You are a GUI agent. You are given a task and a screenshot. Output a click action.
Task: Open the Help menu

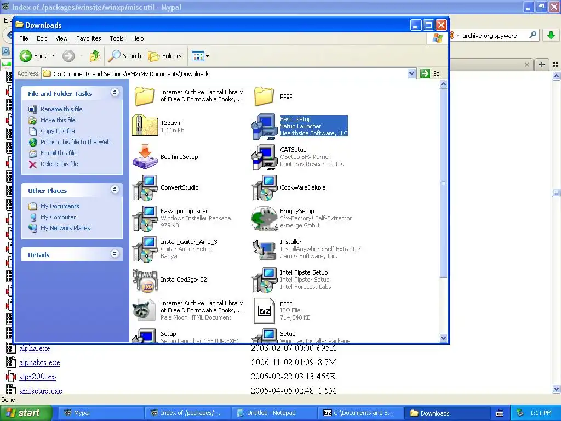click(138, 38)
